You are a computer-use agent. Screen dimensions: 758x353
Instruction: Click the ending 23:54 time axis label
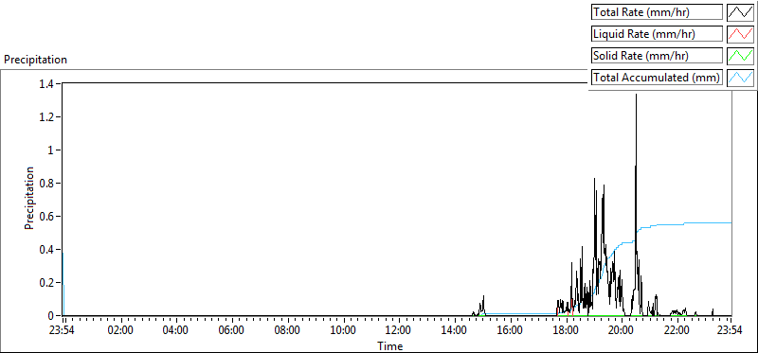(x=731, y=330)
